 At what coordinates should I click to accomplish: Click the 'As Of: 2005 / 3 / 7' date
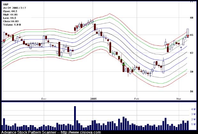click(15, 8)
